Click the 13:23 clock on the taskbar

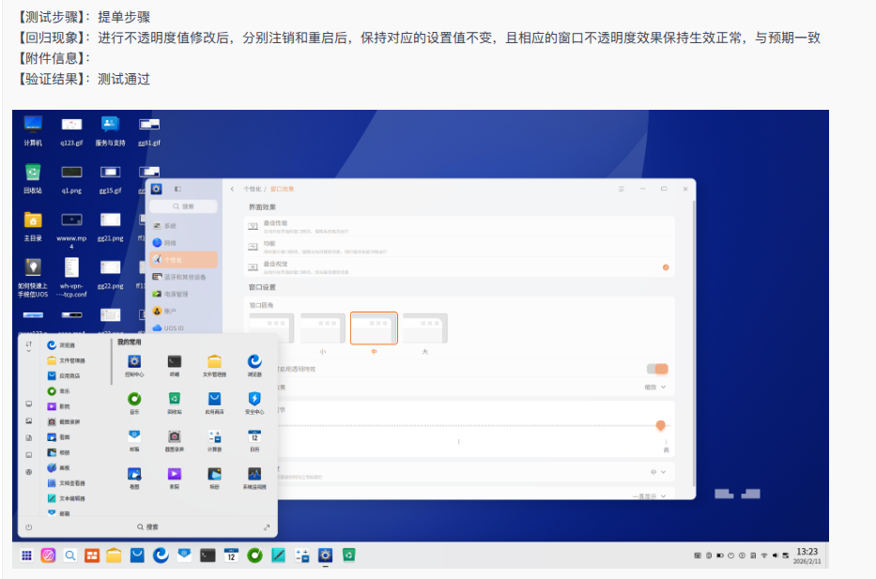click(x=807, y=552)
